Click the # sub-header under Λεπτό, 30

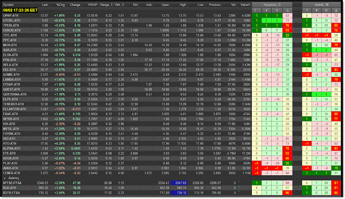tap(316, 10)
